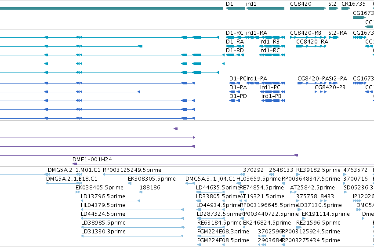Select the EK246824.5prime EST label
The width and height of the screenshot is (374, 247).
(x=267, y=223)
